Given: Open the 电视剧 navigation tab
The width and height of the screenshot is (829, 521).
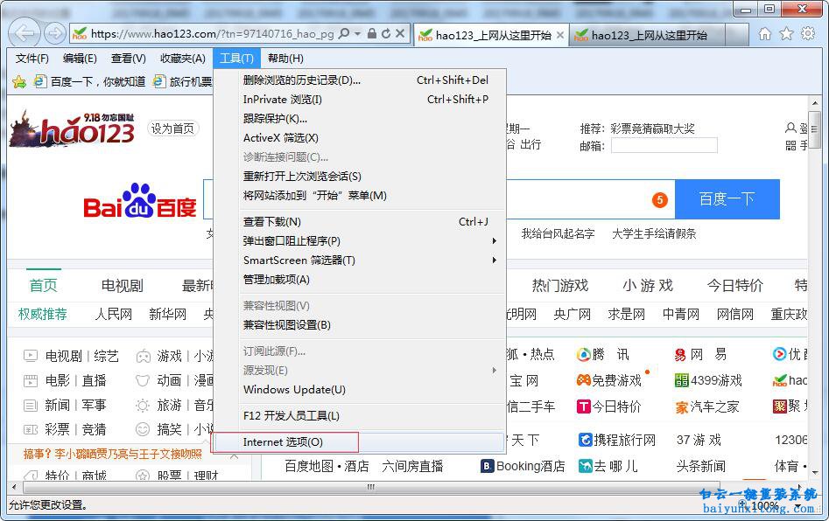Looking at the screenshot, I should tap(123, 286).
